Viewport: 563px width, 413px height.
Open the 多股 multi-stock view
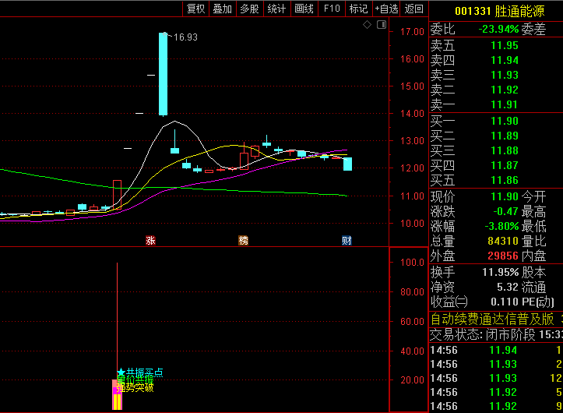[x=249, y=9]
